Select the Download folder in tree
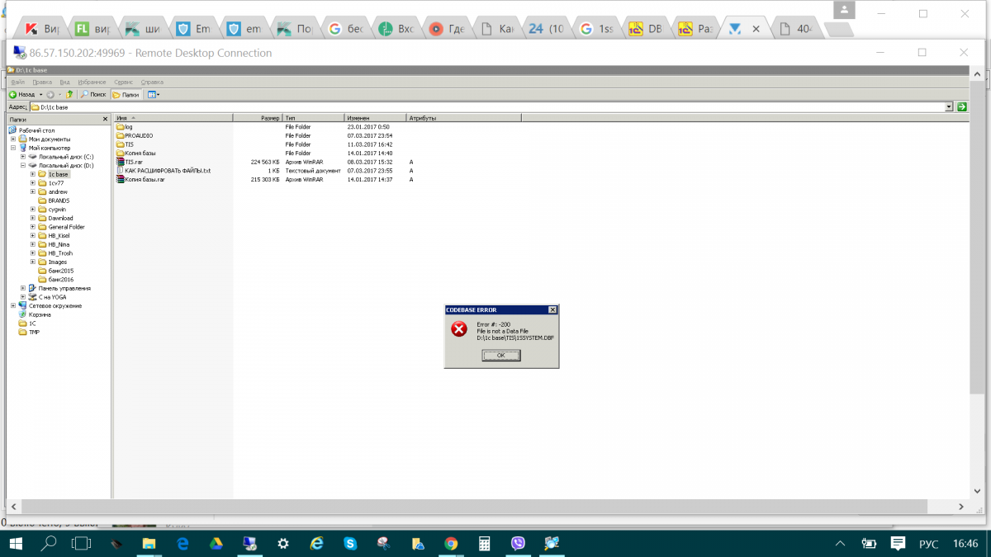This screenshot has height=557, width=991. pyautogui.click(x=60, y=219)
